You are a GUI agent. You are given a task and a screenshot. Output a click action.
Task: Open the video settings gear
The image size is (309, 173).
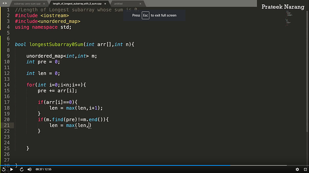pos(297,169)
